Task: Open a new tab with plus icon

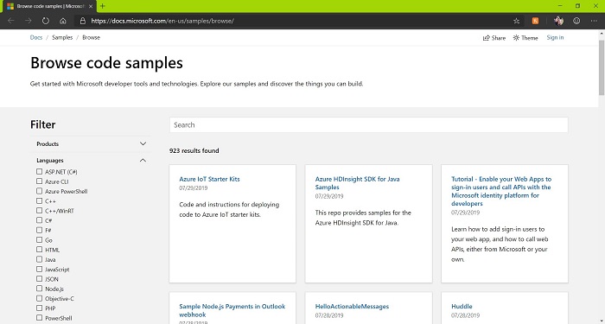Action: [x=103, y=6]
